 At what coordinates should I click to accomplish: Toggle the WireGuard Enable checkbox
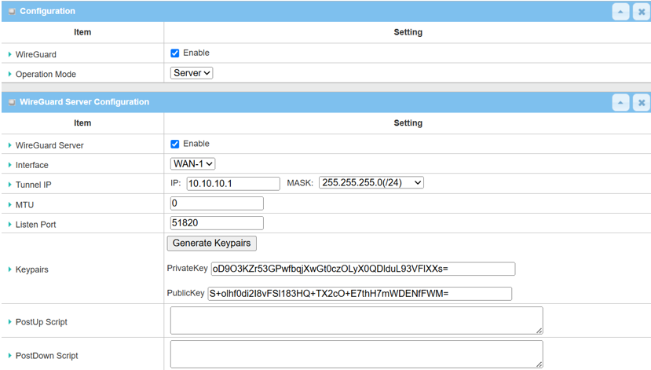pos(175,53)
